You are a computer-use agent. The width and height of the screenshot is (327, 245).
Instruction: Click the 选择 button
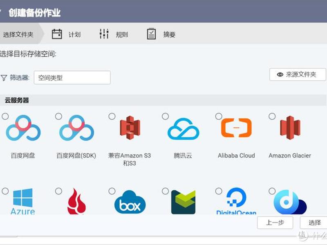[314, 223]
